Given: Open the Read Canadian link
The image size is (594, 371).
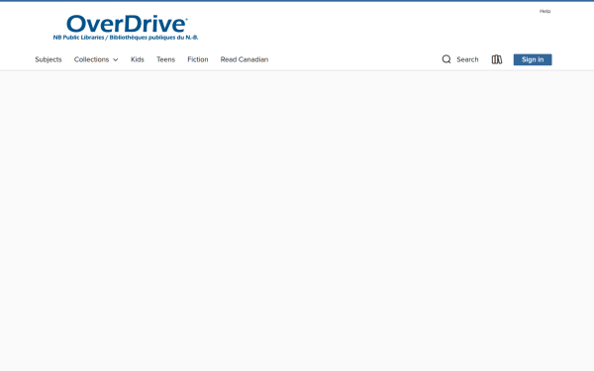Looking at the screenshot, I should click(245, 59).
